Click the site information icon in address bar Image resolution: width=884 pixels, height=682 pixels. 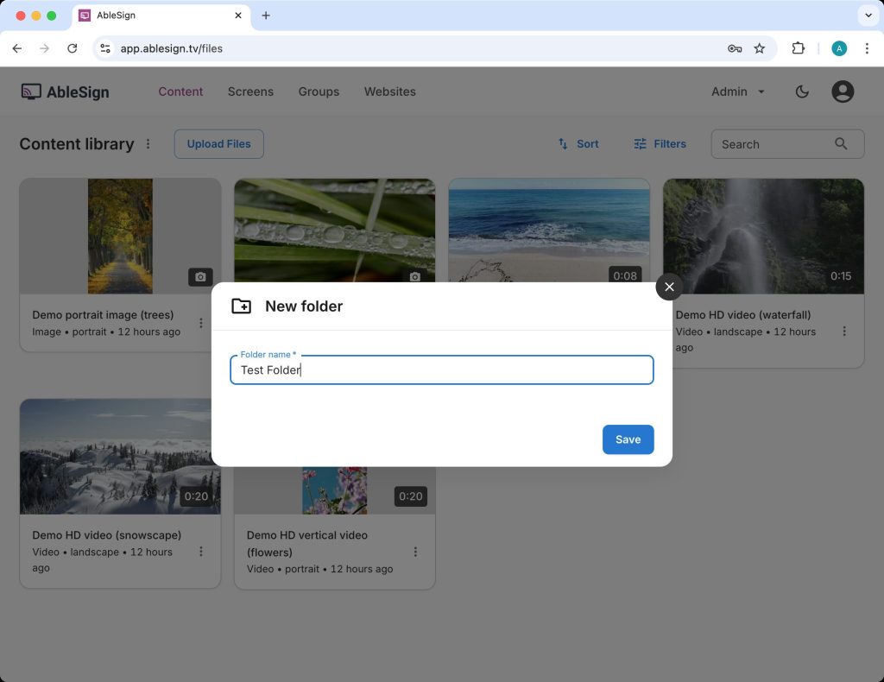click(x=105, y=48)
